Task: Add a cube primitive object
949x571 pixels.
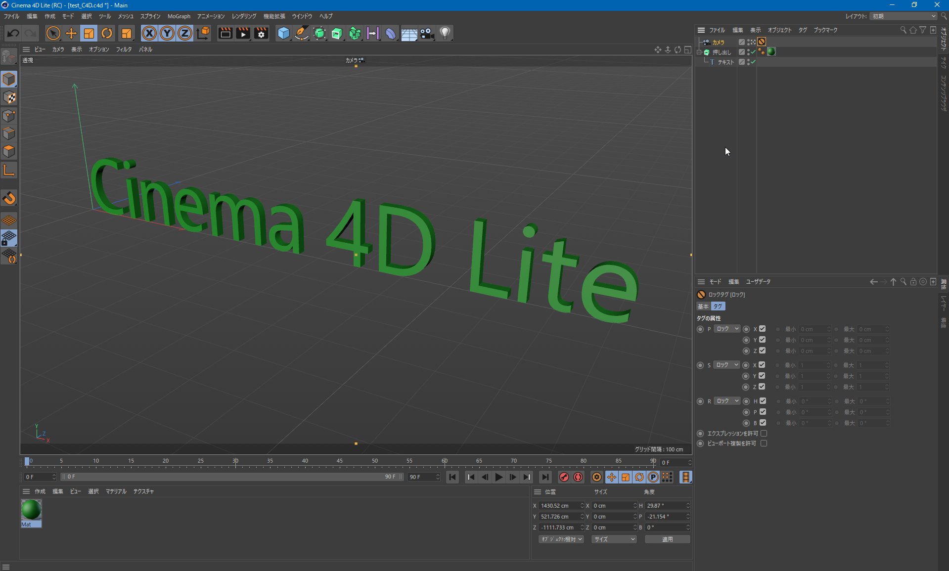Action: (x=283, y=33)
